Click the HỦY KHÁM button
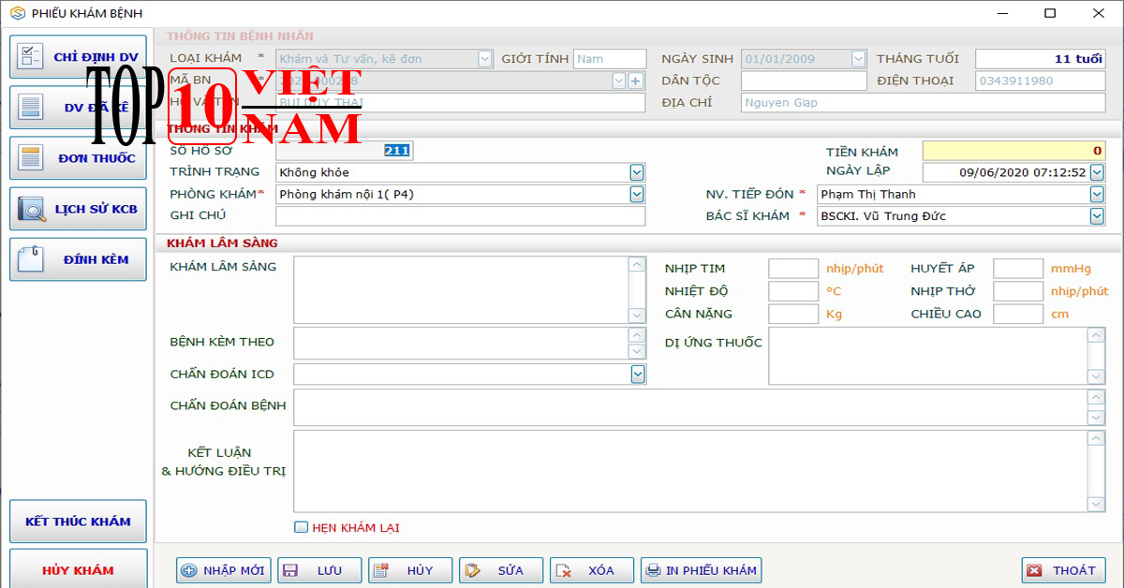 [78, 569]
